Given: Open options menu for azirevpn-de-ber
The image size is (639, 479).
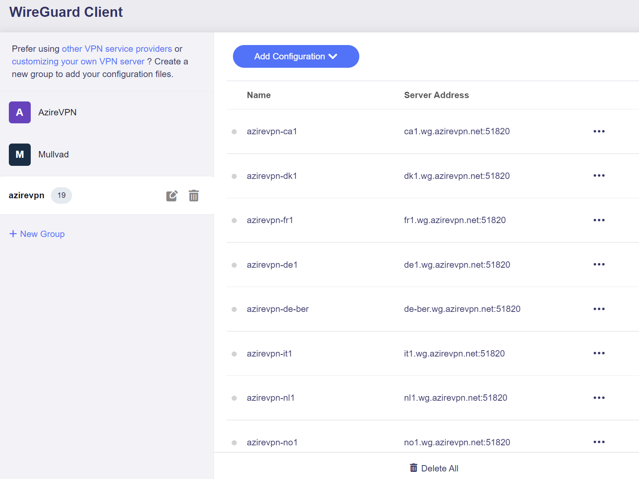Looking at the screenshot, I should point(599,309).
